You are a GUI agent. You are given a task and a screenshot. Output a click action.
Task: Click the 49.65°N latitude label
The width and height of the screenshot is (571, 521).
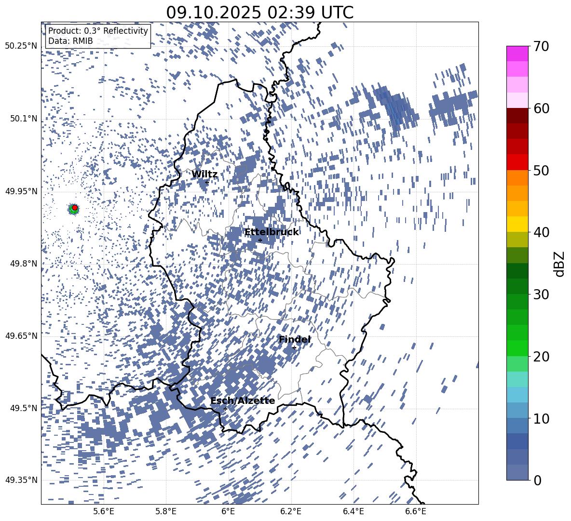point(22,335)
